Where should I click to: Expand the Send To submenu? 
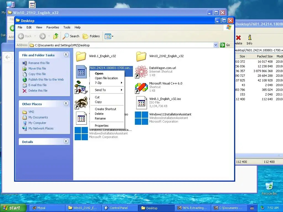pos(107,90)
